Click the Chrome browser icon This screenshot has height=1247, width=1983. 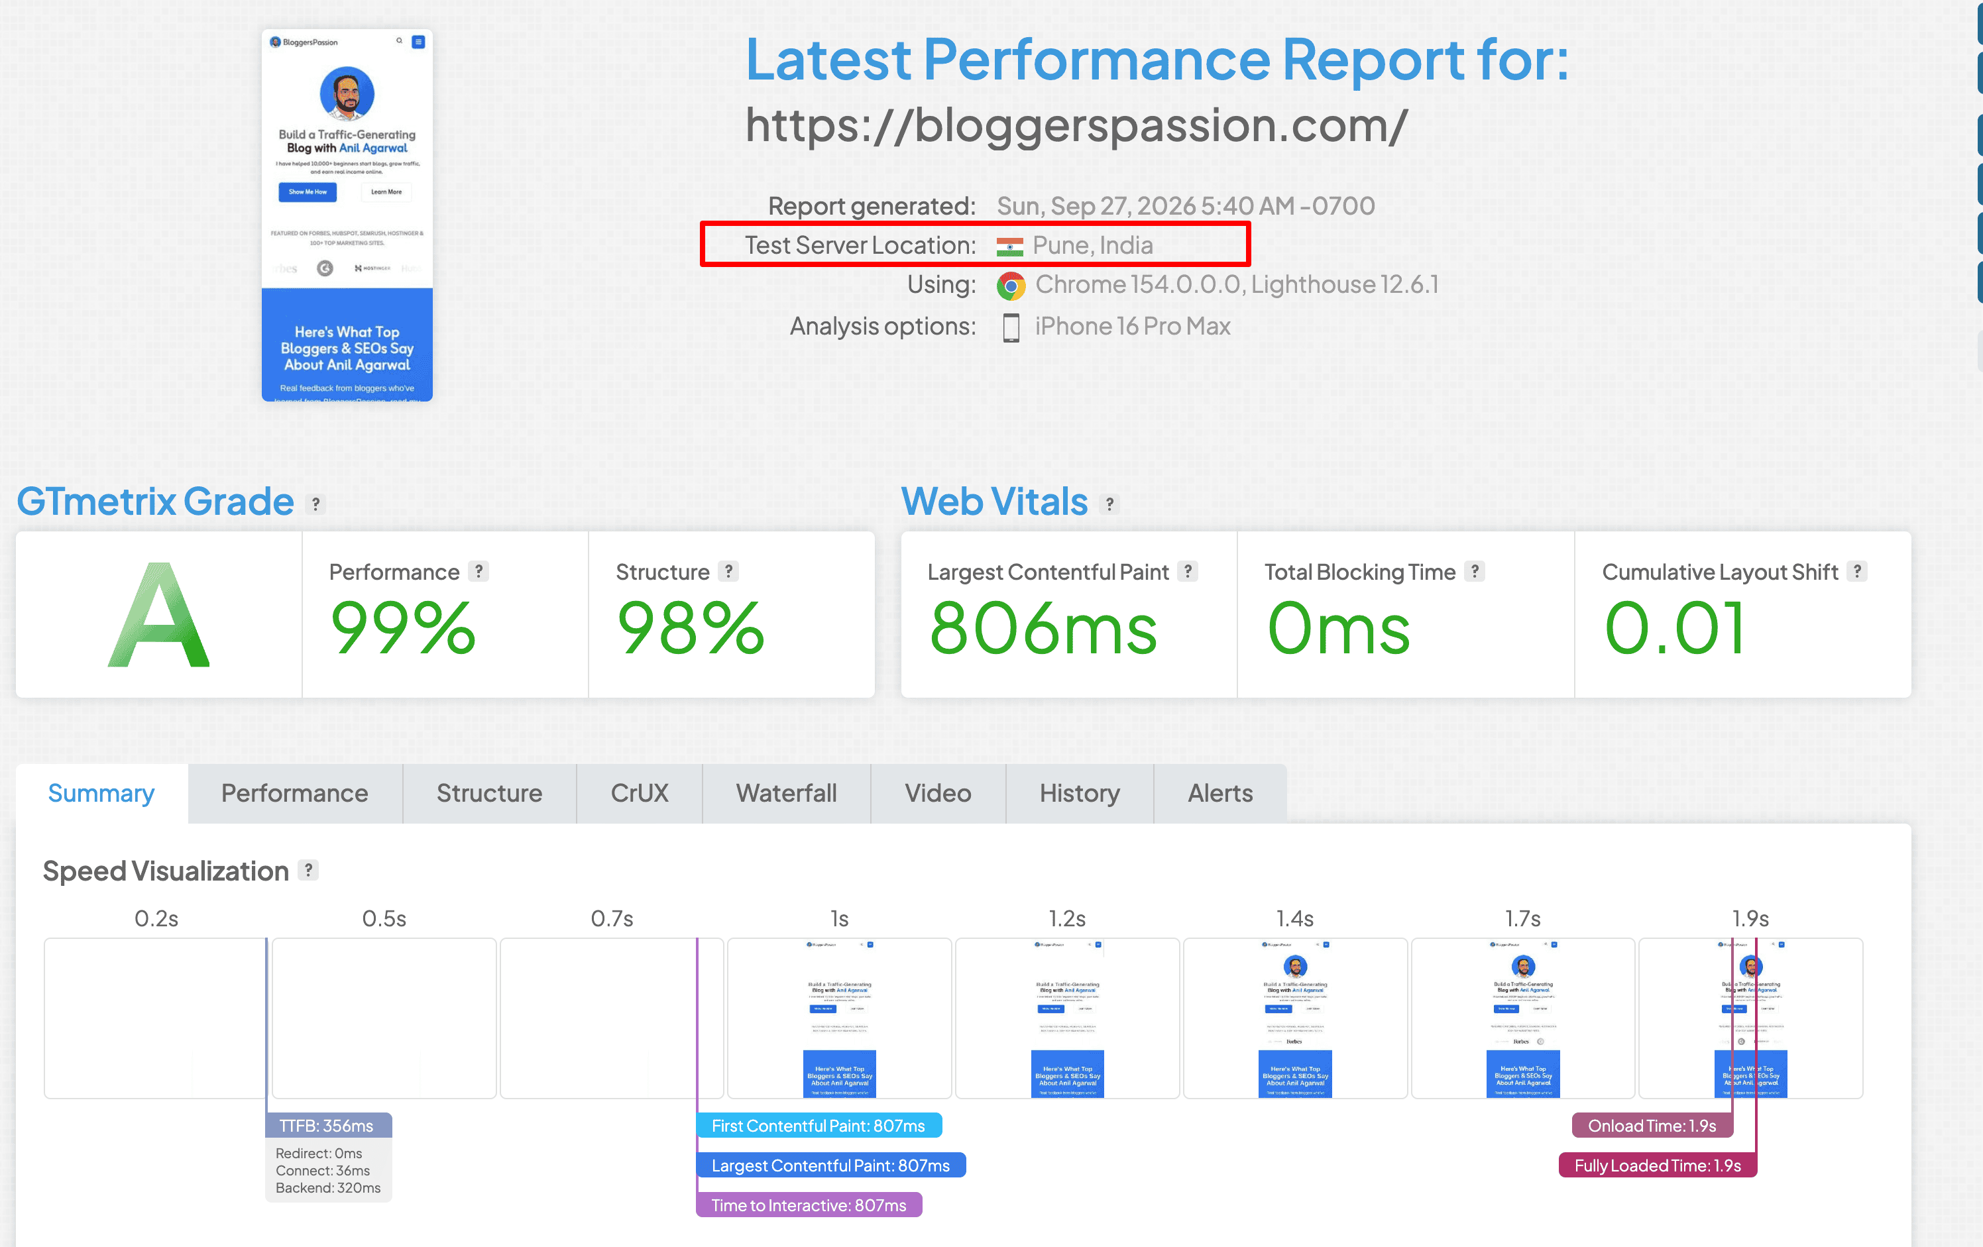pyautogui.click(x=1011, y=286)
